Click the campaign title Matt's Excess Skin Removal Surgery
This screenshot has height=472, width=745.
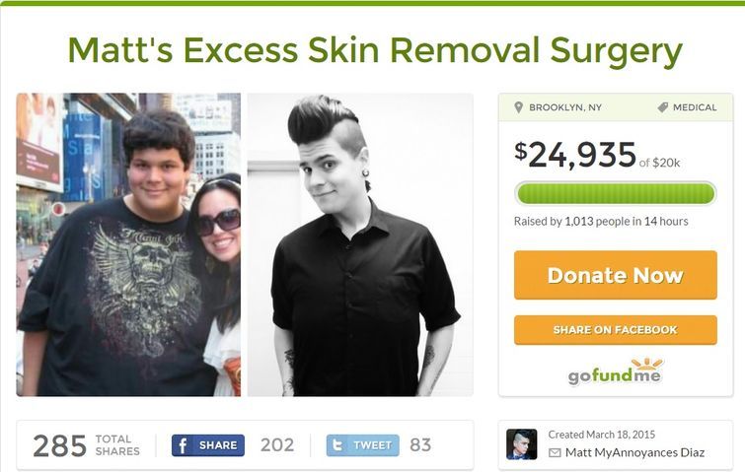pyautogui.click(x=375, y=50)
